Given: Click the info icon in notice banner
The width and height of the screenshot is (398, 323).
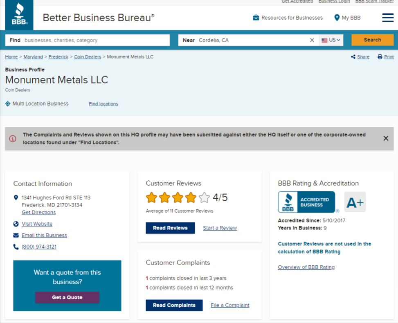Looking at the screenshot, I should (x=13, y=139).
